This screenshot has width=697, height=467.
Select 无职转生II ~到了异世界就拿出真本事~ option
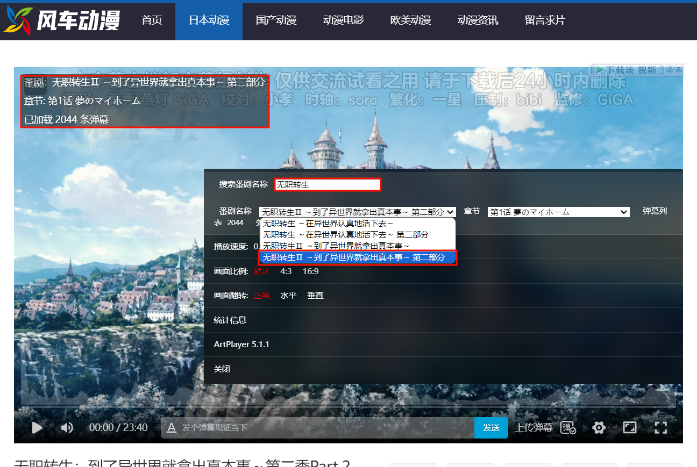click(x=358, y=246)
